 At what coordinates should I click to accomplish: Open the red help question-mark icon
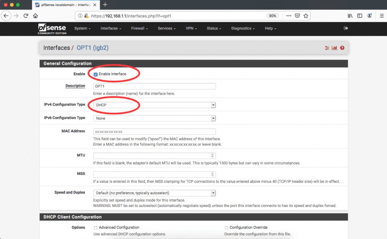[x=342, y=48]
